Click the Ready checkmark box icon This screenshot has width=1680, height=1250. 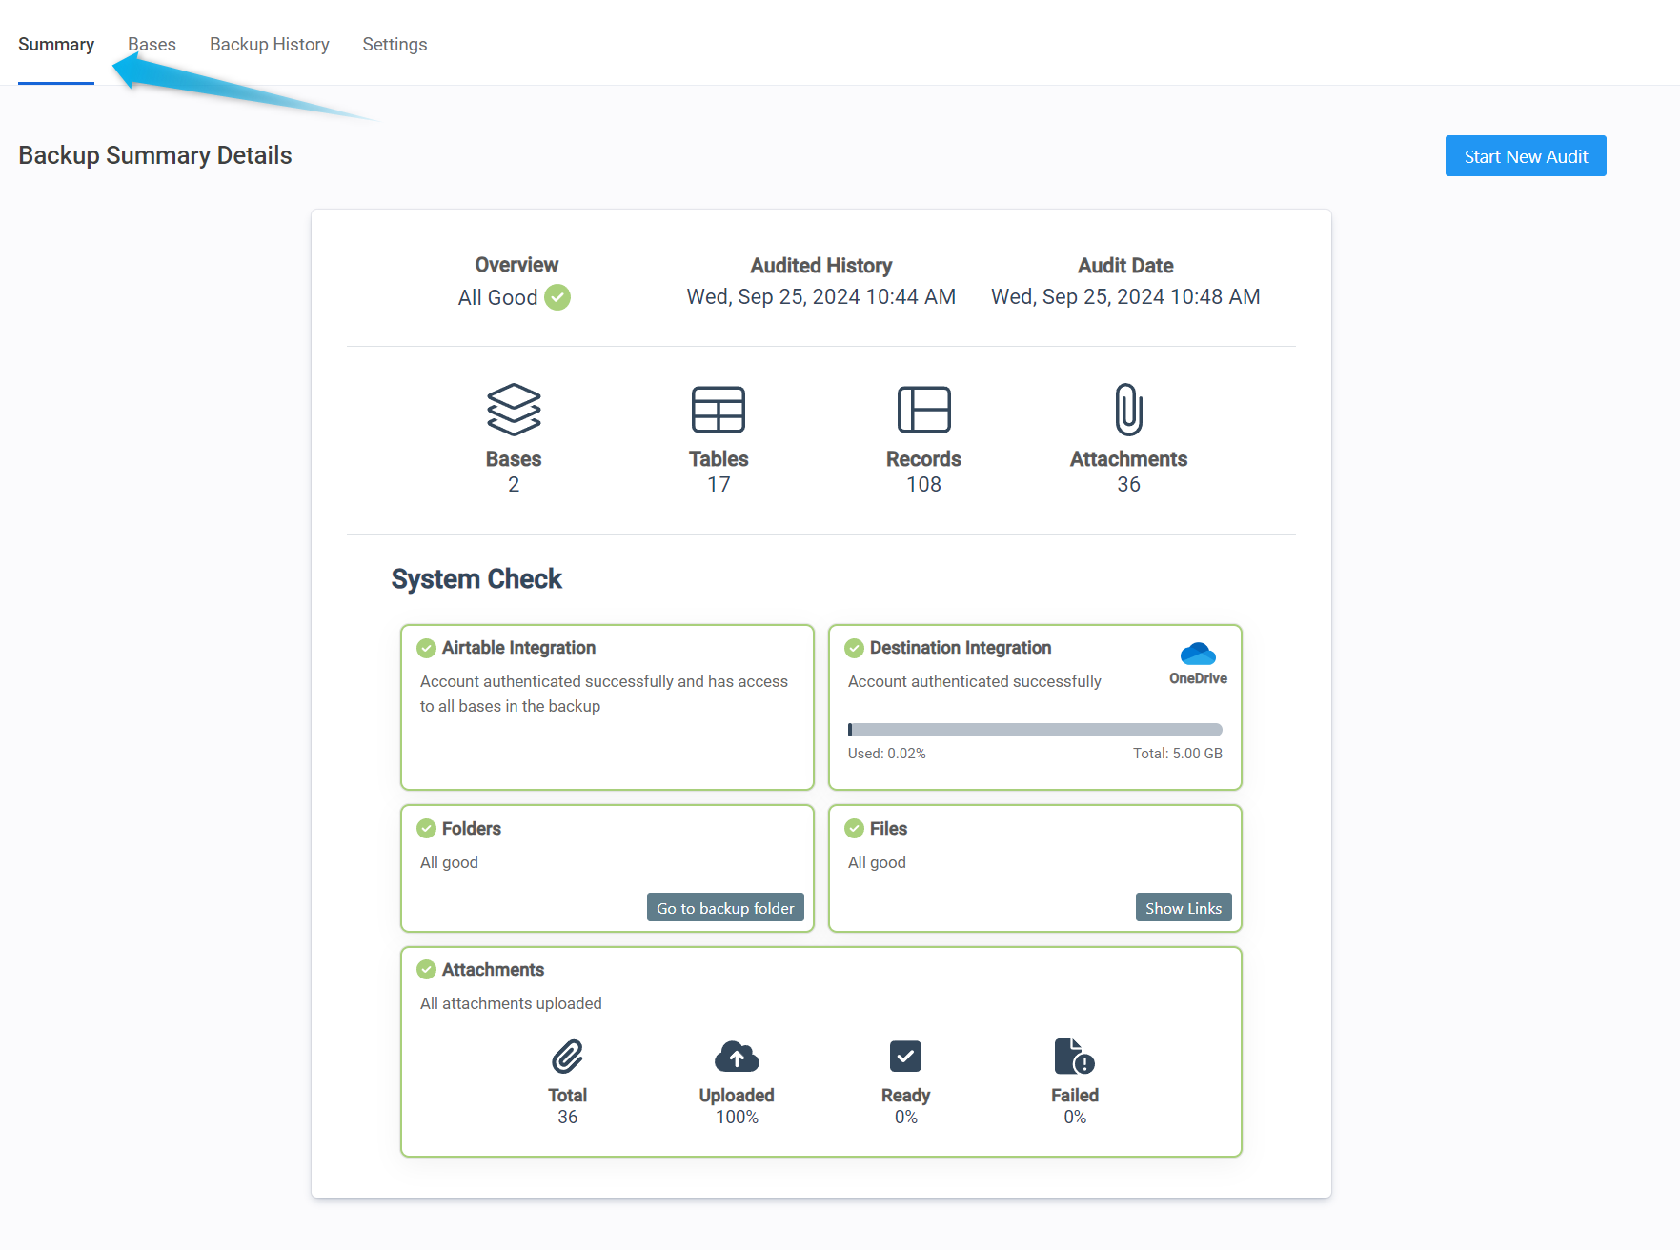[905, 1057]
